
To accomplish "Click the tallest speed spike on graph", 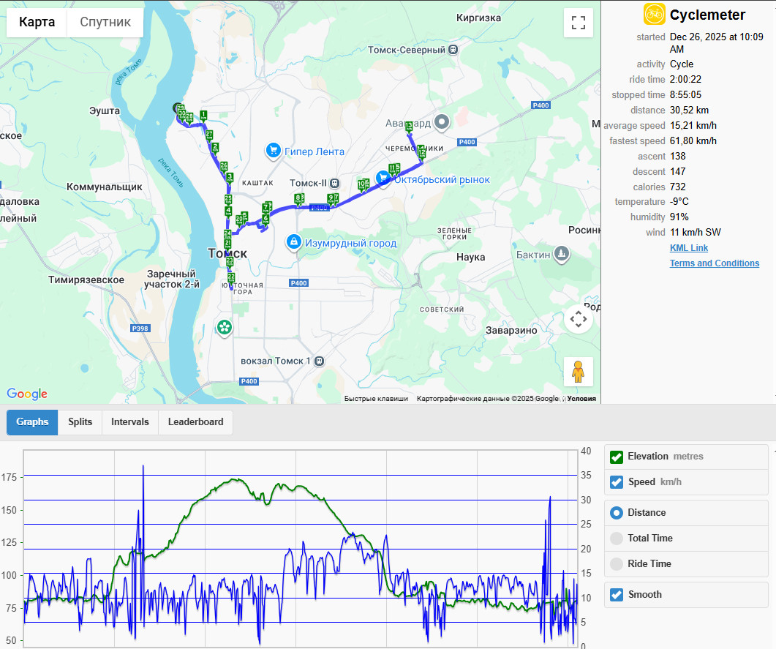I will point(143,468).
